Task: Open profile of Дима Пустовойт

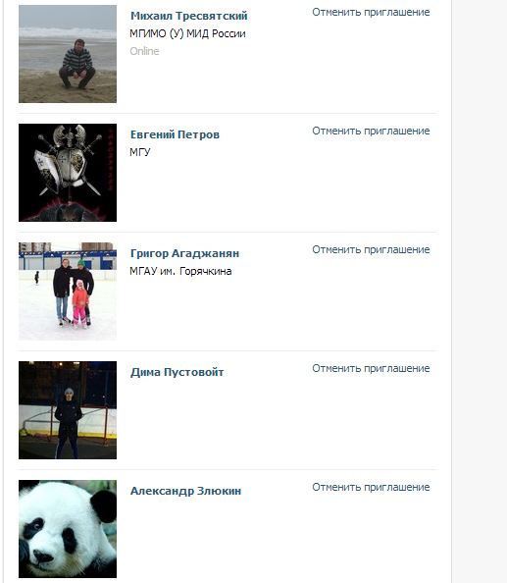Action: click(177, 372)
